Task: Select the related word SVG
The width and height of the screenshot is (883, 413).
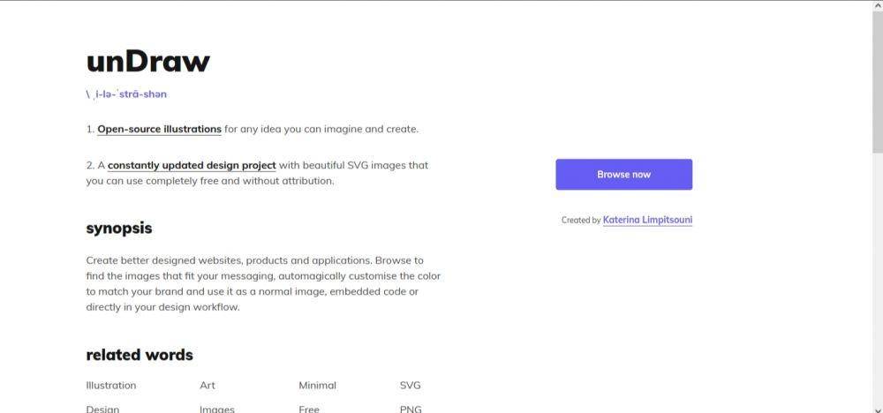Action: [x=410, y=386]
